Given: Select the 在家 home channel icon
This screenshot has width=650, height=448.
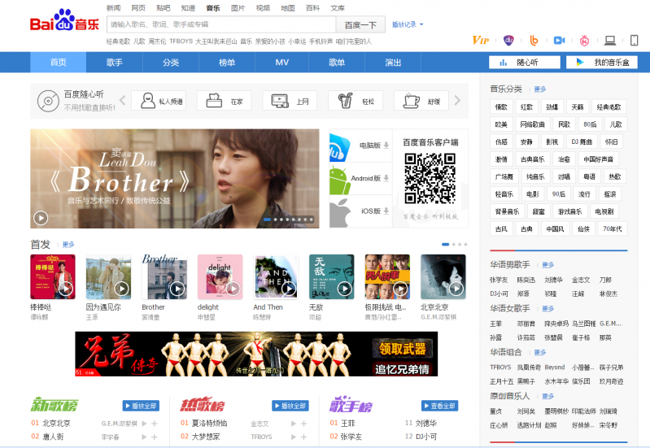Looking at the screenshot, I should pyautogui.click(x=214, y=101).
